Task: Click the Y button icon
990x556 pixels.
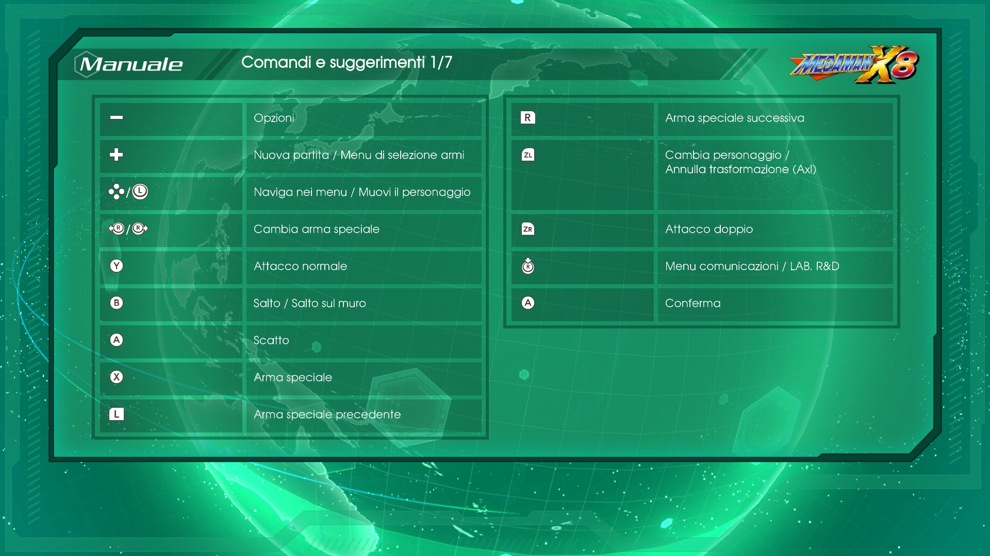Action: [117, 266]
